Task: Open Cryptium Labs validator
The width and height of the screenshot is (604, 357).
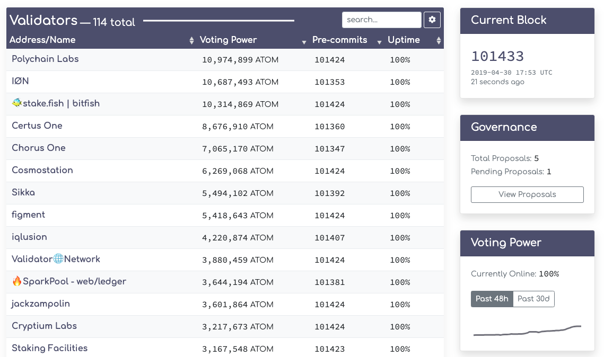Action: click(x=45, y=326)
